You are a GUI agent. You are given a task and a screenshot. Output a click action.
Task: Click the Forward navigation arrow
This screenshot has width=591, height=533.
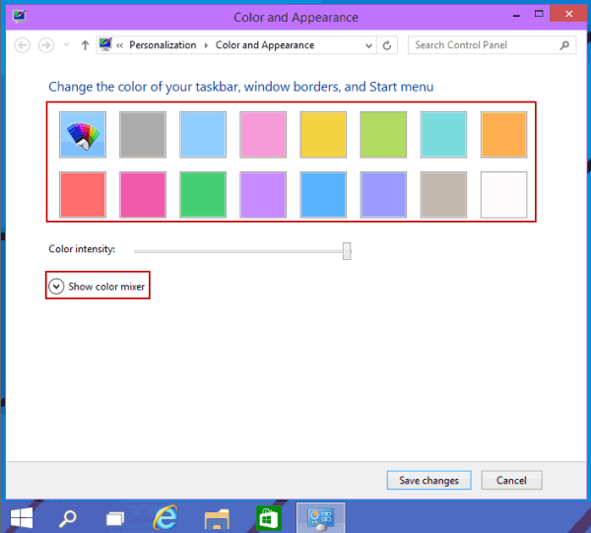click(46, 45)
